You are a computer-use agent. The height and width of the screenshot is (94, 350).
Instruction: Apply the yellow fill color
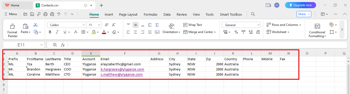coord(94,32)
